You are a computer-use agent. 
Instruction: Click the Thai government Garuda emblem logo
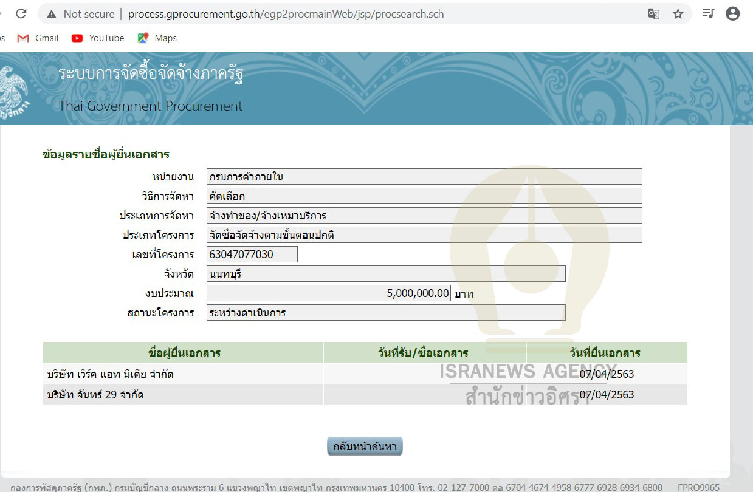(13, 91)
